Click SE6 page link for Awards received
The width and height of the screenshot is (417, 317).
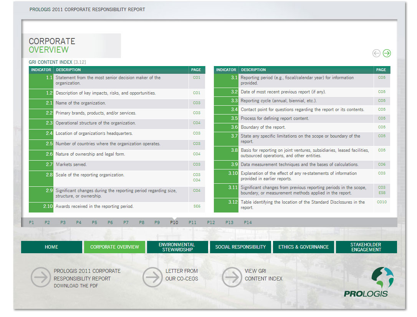point(197,206)
